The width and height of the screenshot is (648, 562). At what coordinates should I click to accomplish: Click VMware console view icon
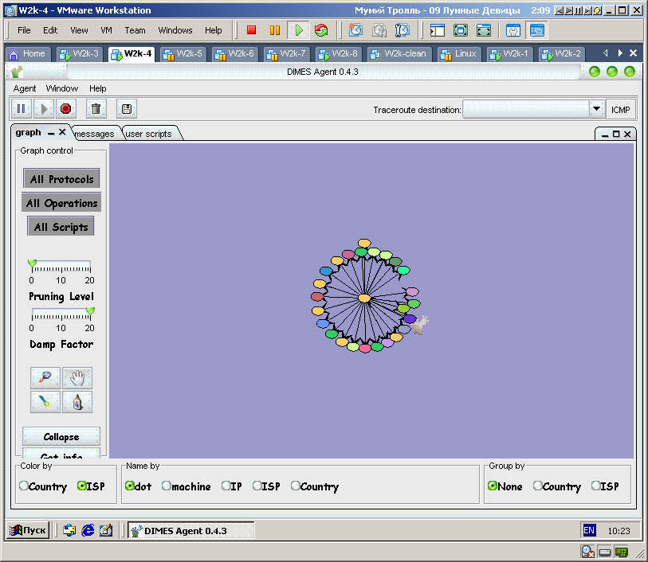[537, 30]
